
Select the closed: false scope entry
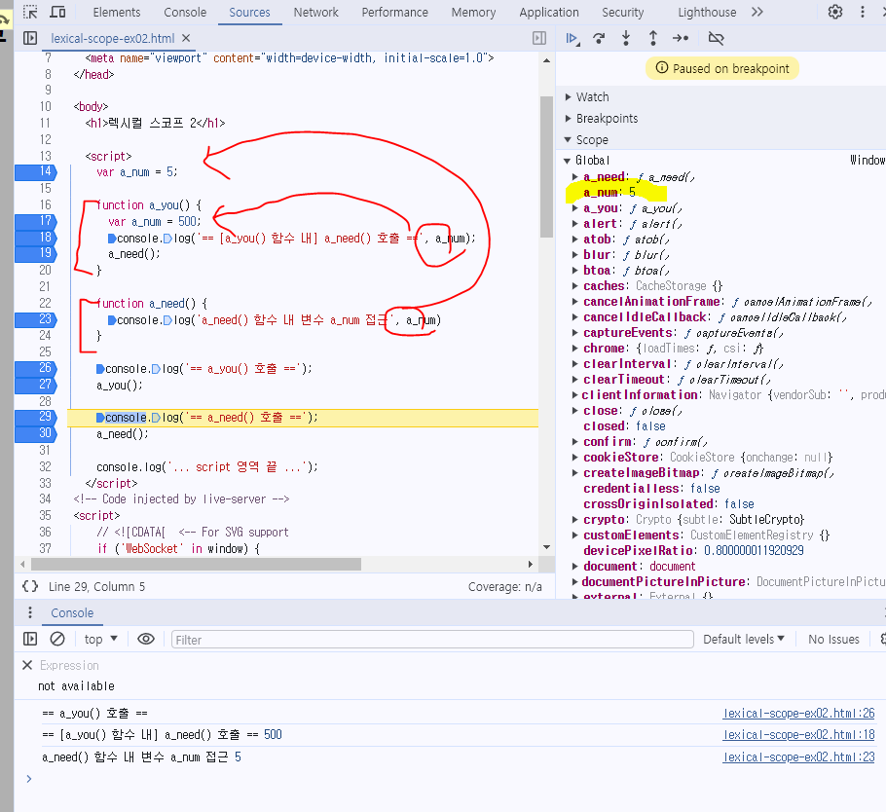624,426
